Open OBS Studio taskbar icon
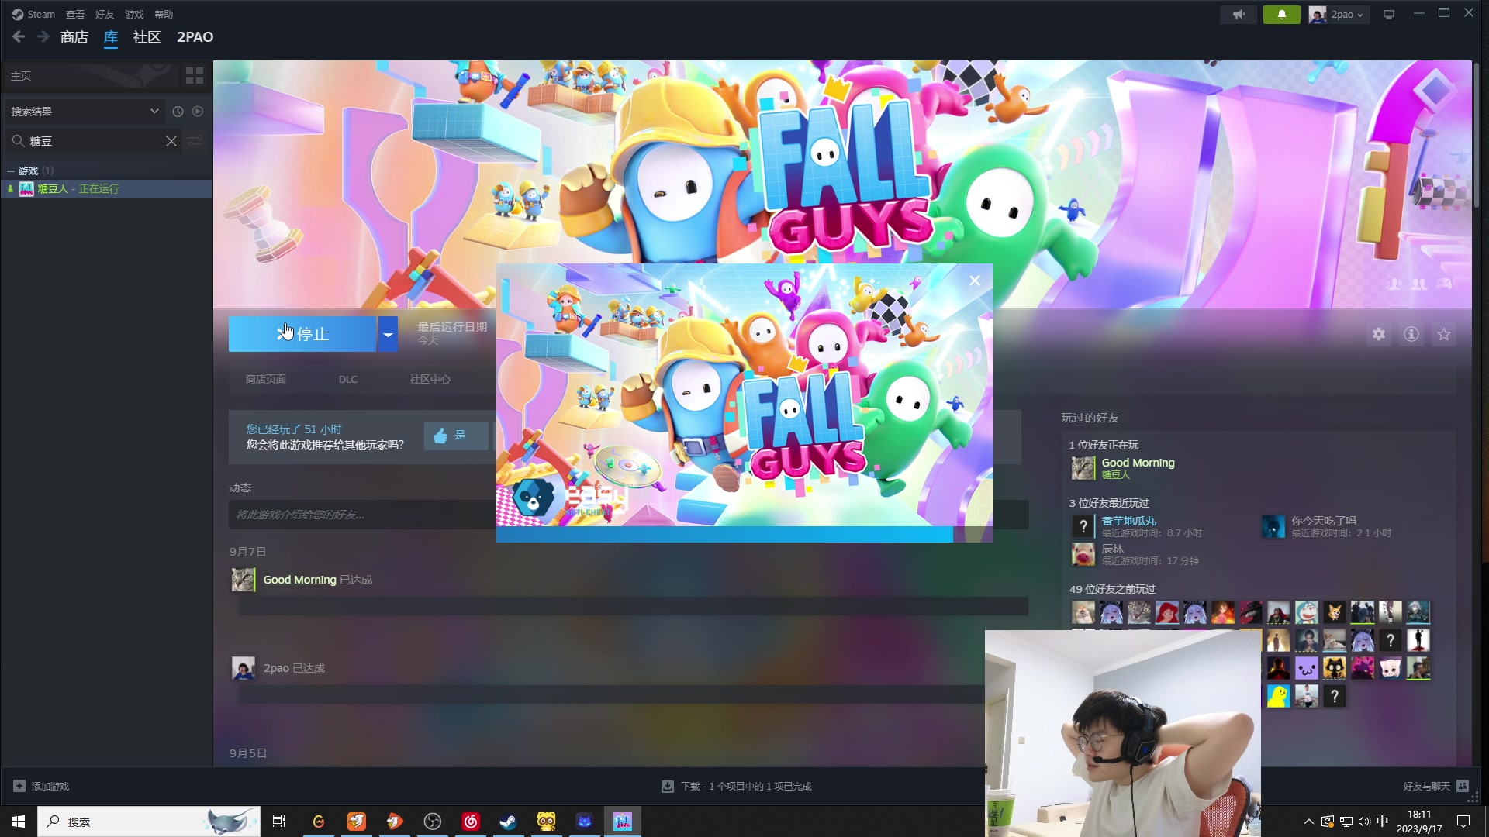The height and width of the screenshot is (837, 1489). tap(432, 821)
